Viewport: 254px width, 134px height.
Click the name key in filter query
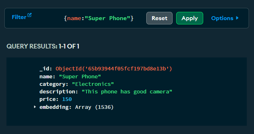pyautogui.click(x=74, y=18)
